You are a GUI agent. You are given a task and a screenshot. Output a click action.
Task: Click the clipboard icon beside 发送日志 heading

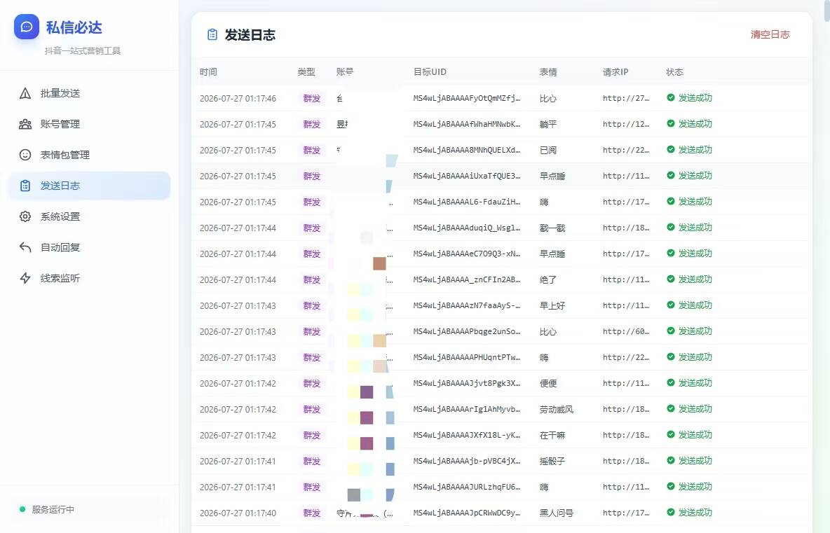click(212, 35)
